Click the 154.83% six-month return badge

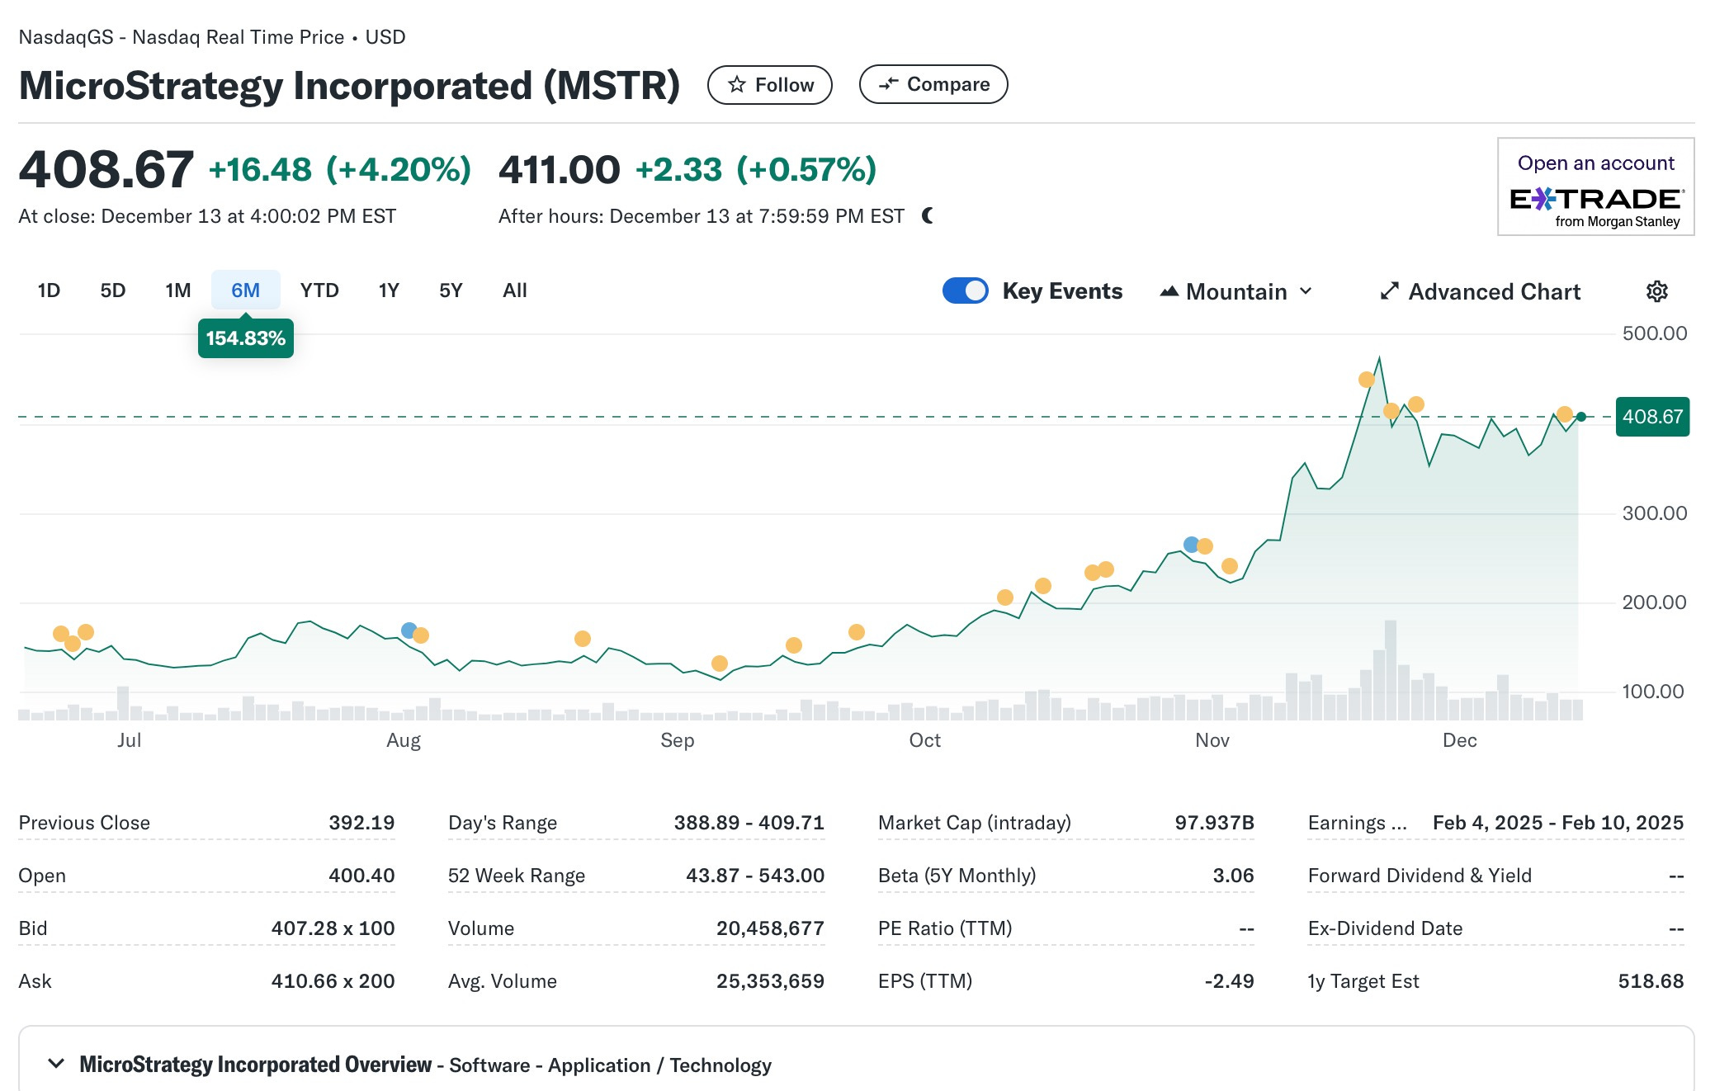pos(246,338)
